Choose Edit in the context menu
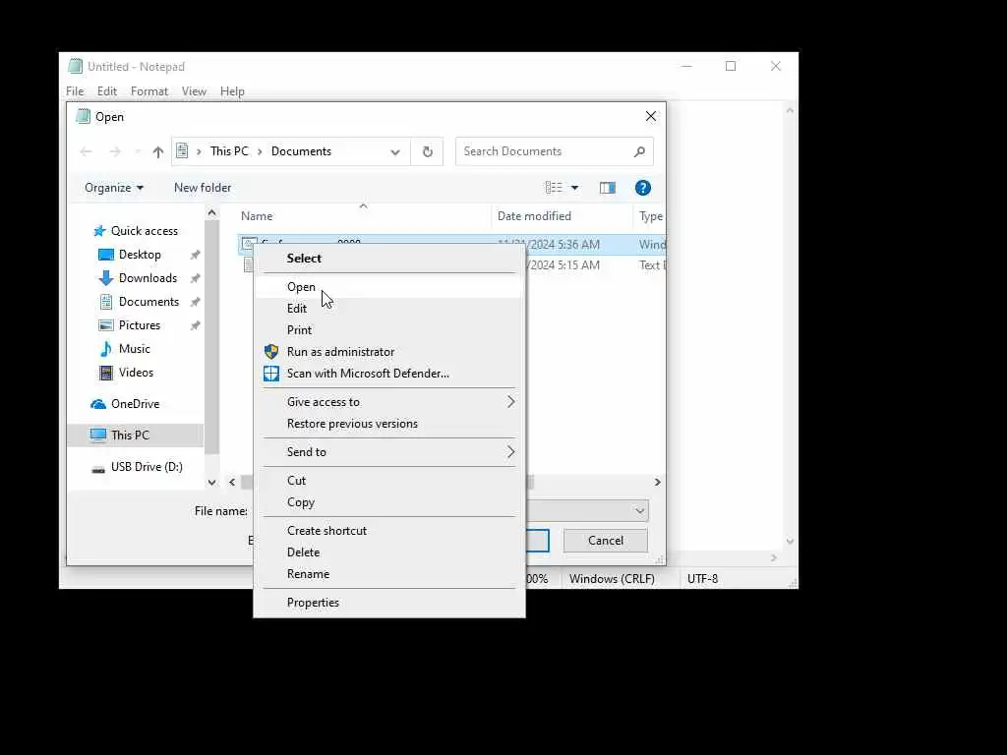 coord(389,309)
